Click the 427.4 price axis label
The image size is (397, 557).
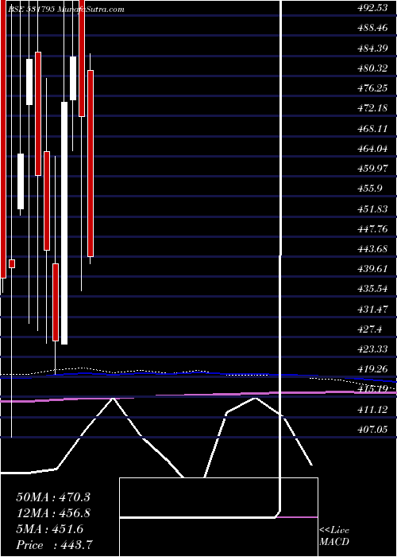[x=371, y=329]
